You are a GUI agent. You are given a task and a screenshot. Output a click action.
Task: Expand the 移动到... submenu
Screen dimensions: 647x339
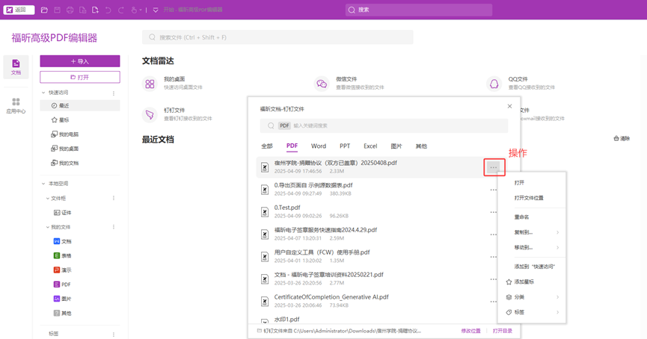532,248
